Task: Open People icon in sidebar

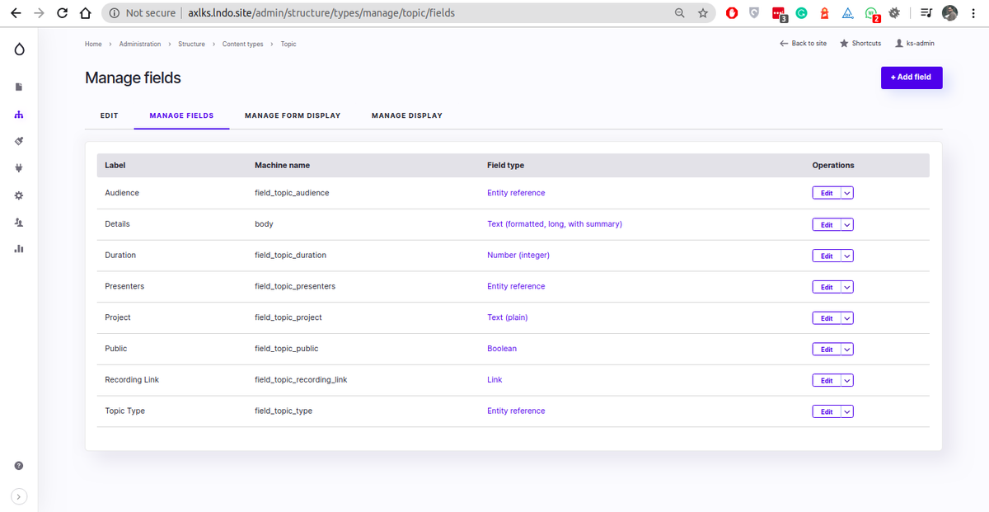Action: 19,223
